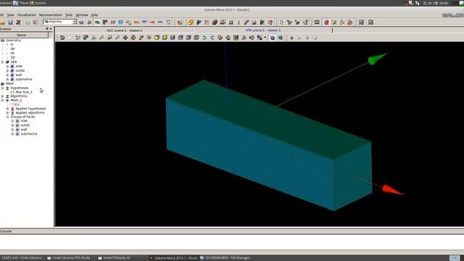Click the first red four-arrow panning icon
This screenshot has height=261, width=464.
tap(125, 38)
